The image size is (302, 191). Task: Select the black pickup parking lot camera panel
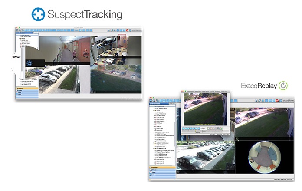(x=206, y=157)
